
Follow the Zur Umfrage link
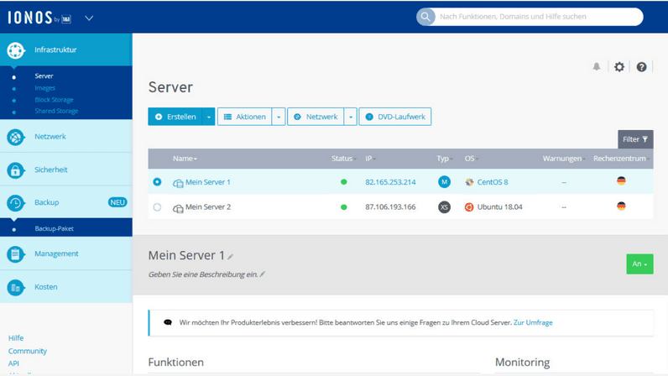coord(533,322)
